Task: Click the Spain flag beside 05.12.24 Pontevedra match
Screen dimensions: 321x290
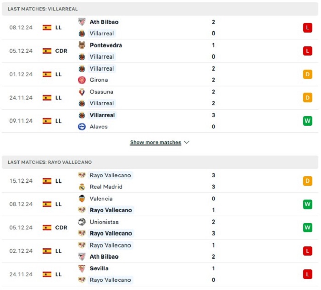Action: (47, 51)
